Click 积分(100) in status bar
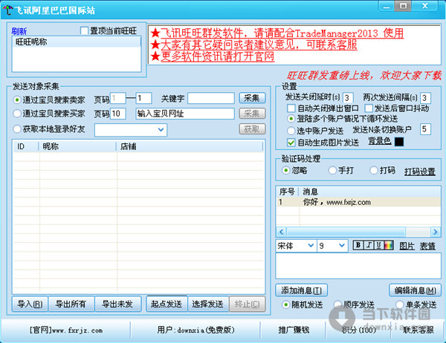The image size is (446, 343). pyautogui.click(x=359, y=330)
